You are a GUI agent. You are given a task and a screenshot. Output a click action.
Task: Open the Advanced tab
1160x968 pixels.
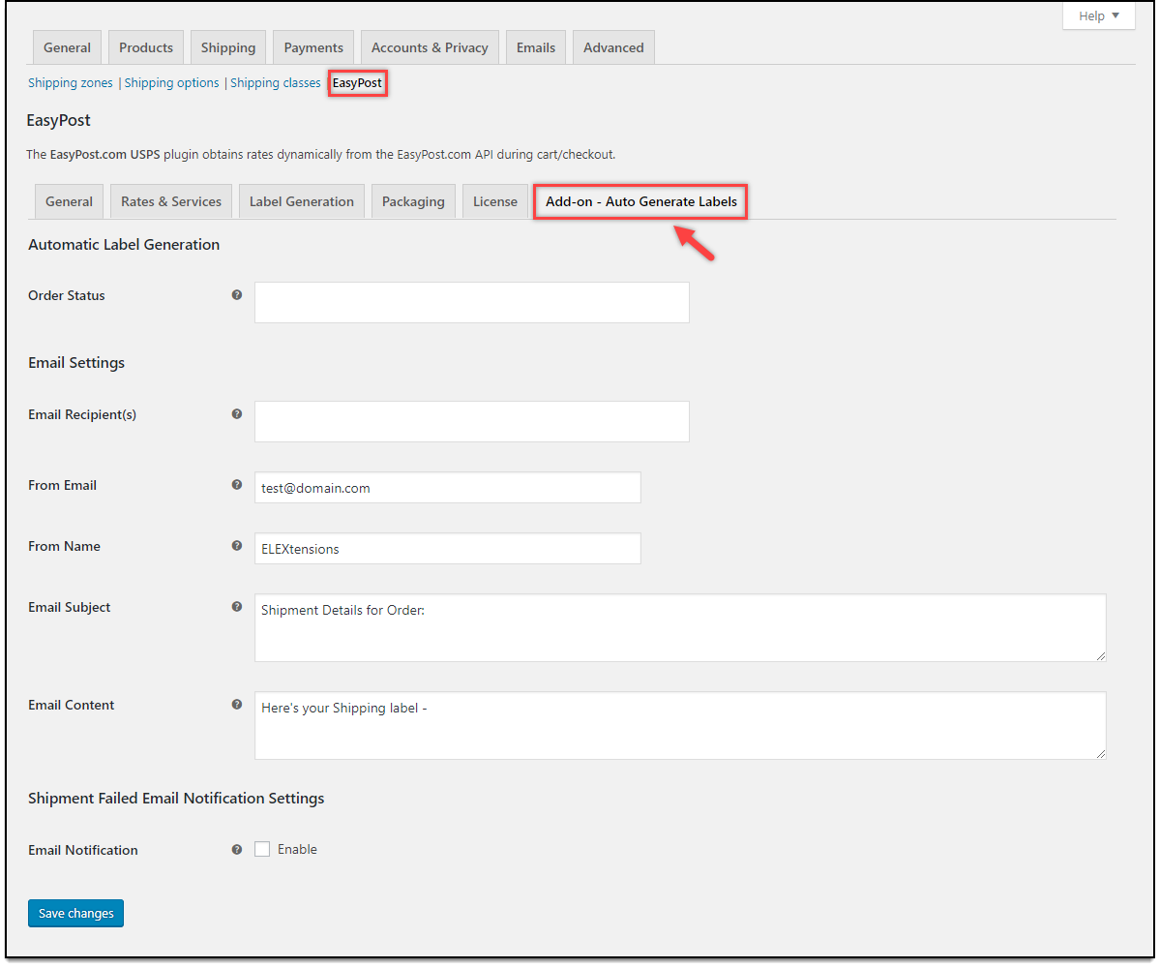(613, 47)
